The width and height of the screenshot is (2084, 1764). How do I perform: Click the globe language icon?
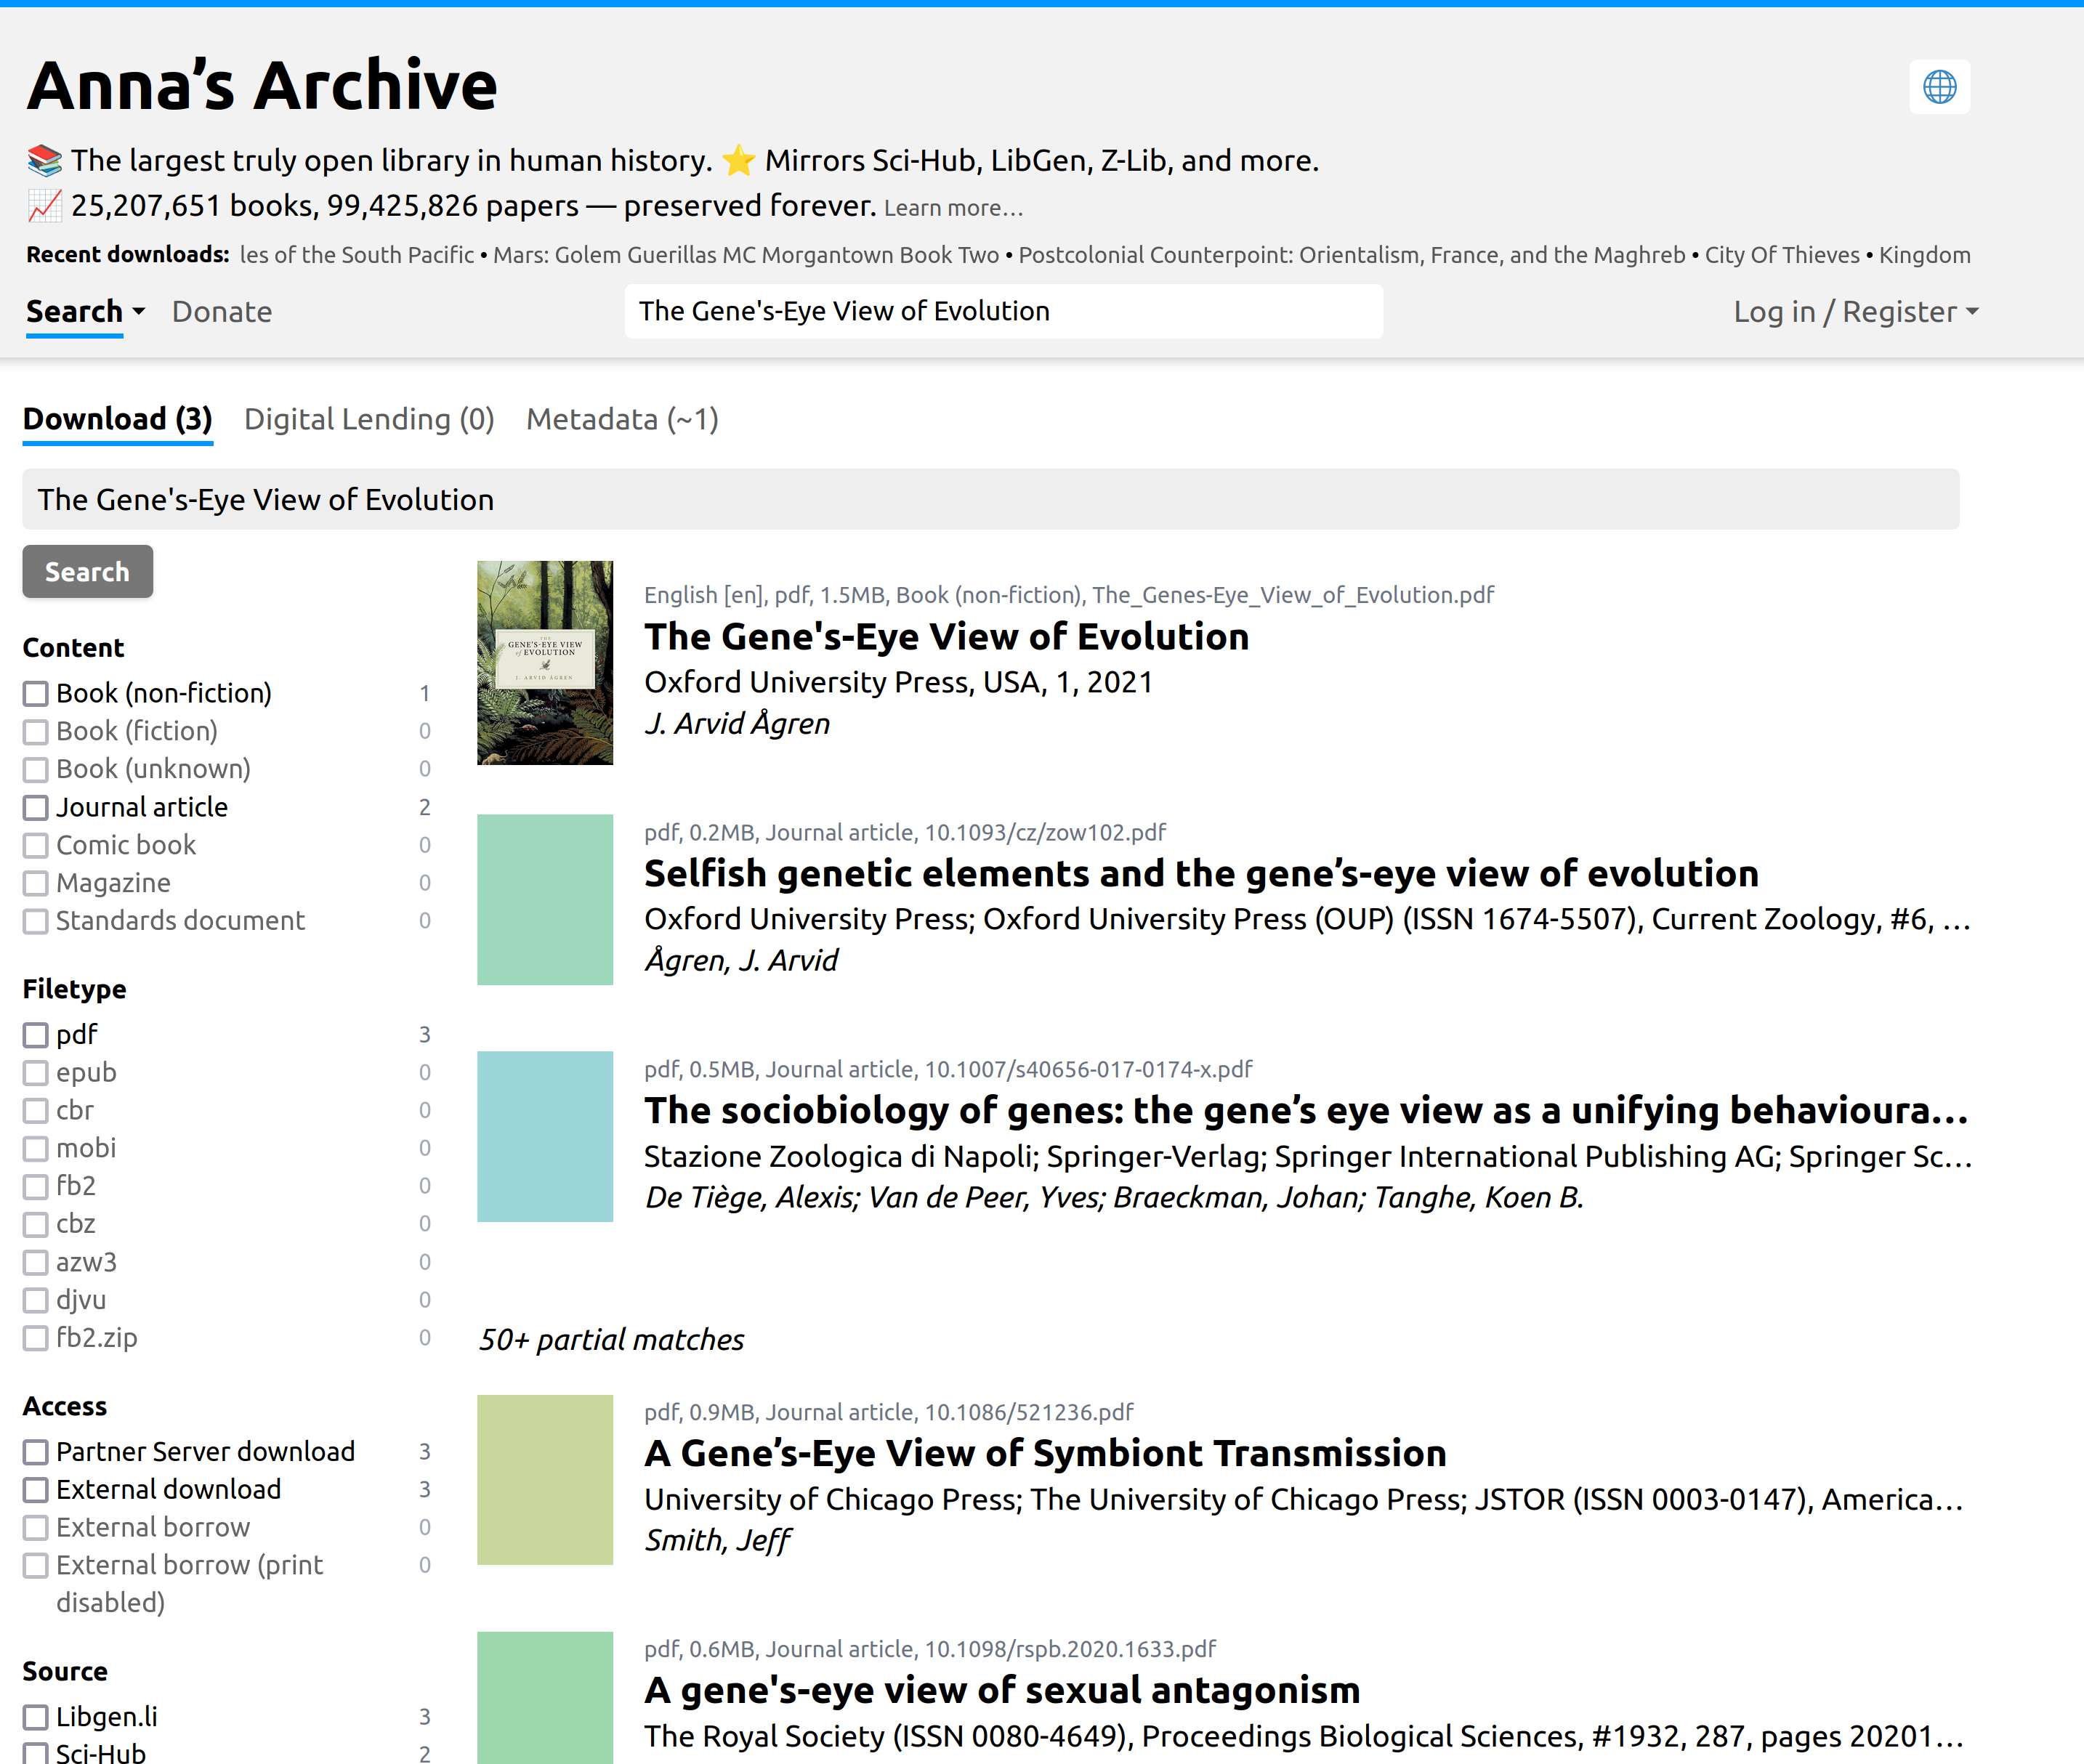(1940, 86)
